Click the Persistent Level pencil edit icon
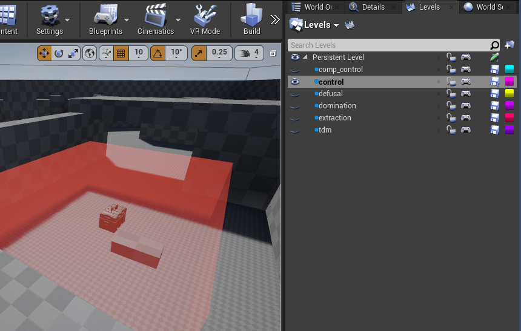 point(494,57)
